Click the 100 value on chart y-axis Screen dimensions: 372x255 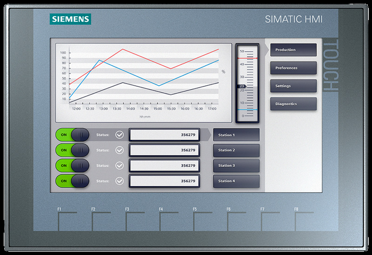[63, 53]
